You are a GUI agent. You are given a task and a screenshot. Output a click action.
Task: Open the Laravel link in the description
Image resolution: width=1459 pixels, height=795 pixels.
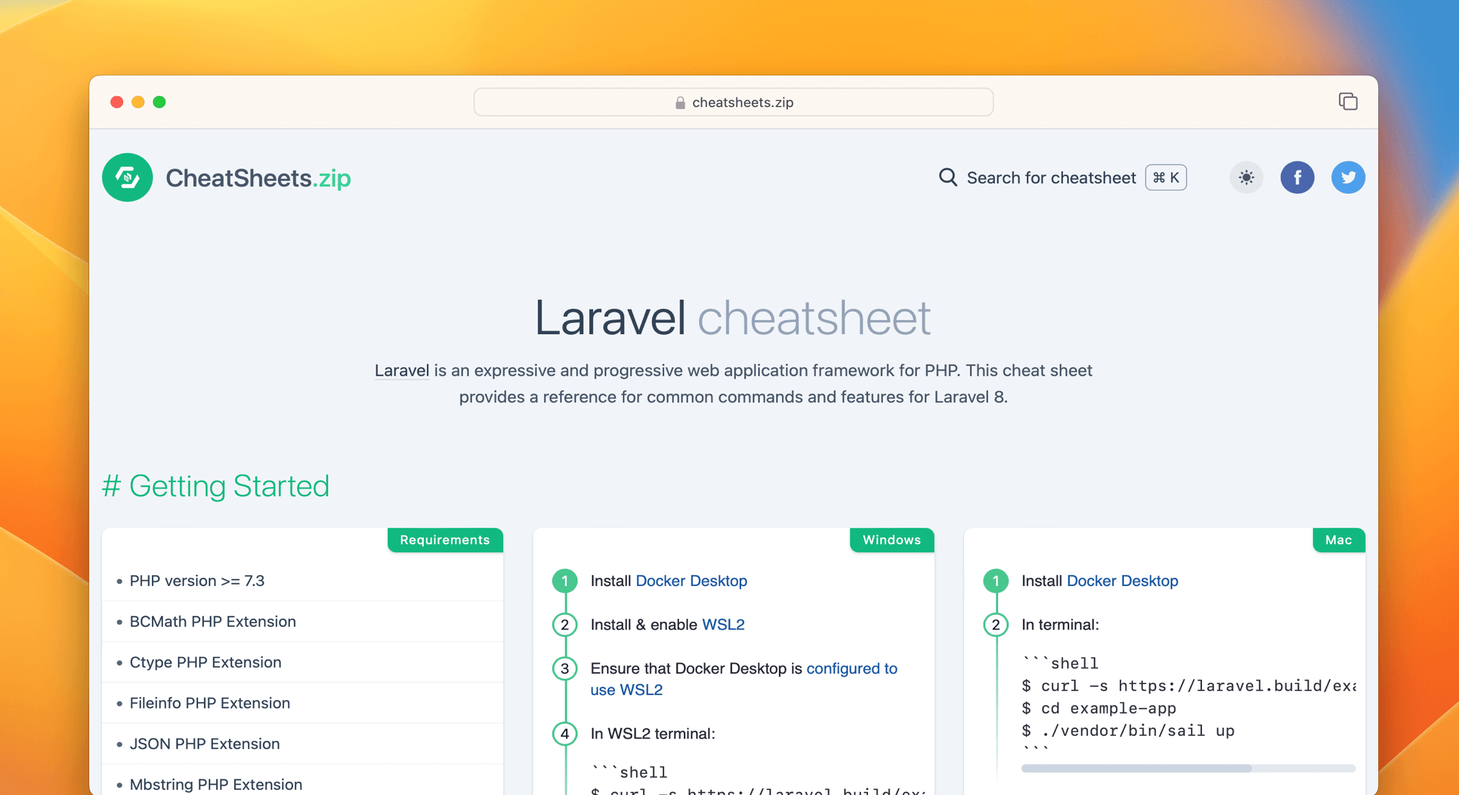click(401, 370)
